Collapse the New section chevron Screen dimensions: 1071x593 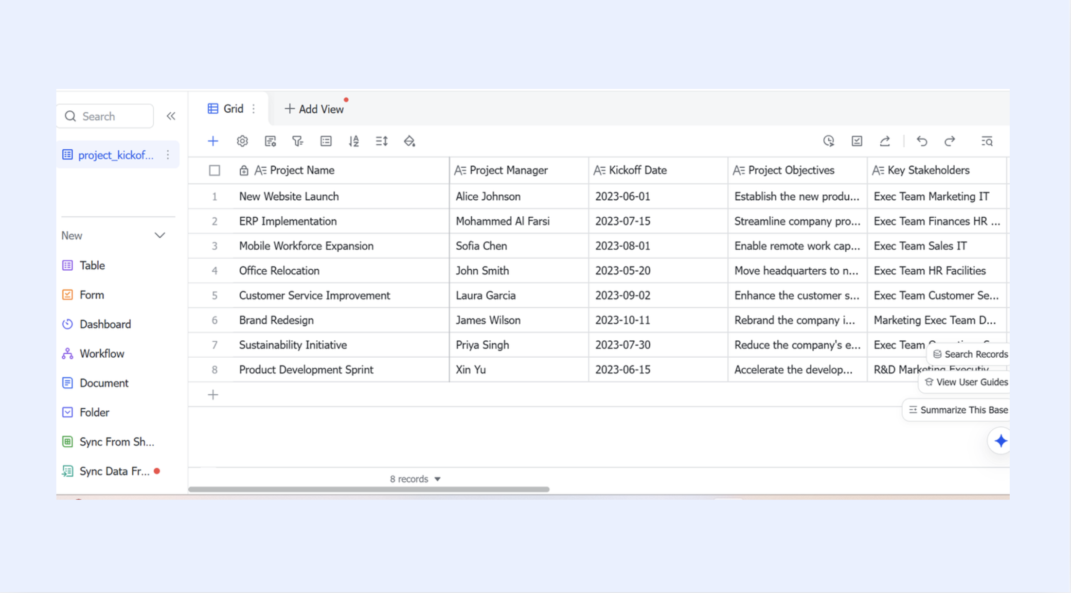click(160, 235)
